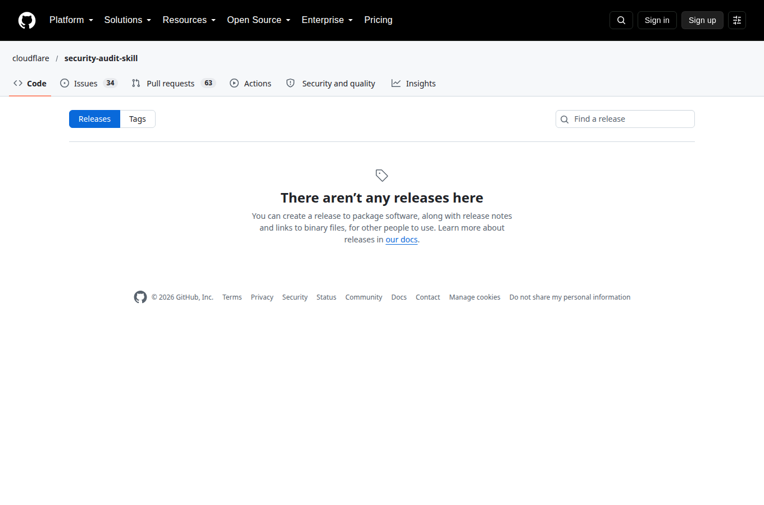The height and width of the screenshot is (505, 764).
Task: Open the Status footer link
Action: click(x=326, y=297)
